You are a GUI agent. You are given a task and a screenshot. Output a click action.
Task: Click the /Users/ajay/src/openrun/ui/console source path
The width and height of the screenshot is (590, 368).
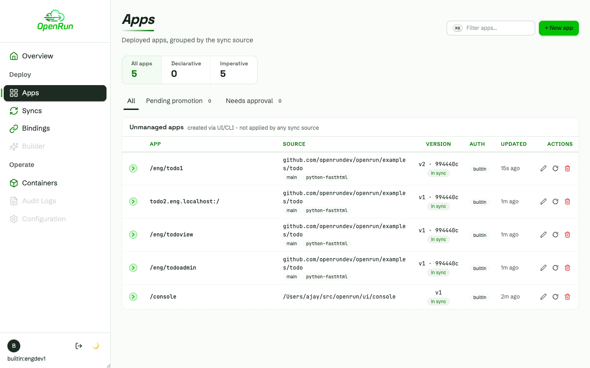coord(339,297)
